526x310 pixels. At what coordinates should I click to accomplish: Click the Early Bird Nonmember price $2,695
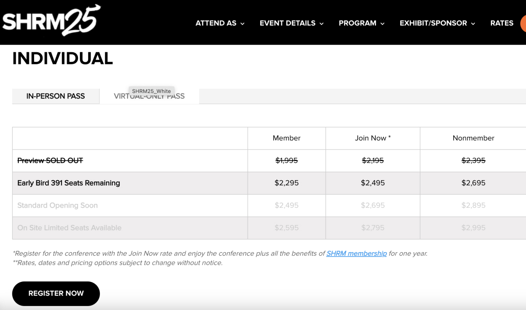tap(473, 183)
